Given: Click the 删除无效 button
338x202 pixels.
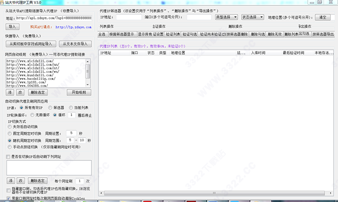Looking at the screenshot, I should (275, 34).
